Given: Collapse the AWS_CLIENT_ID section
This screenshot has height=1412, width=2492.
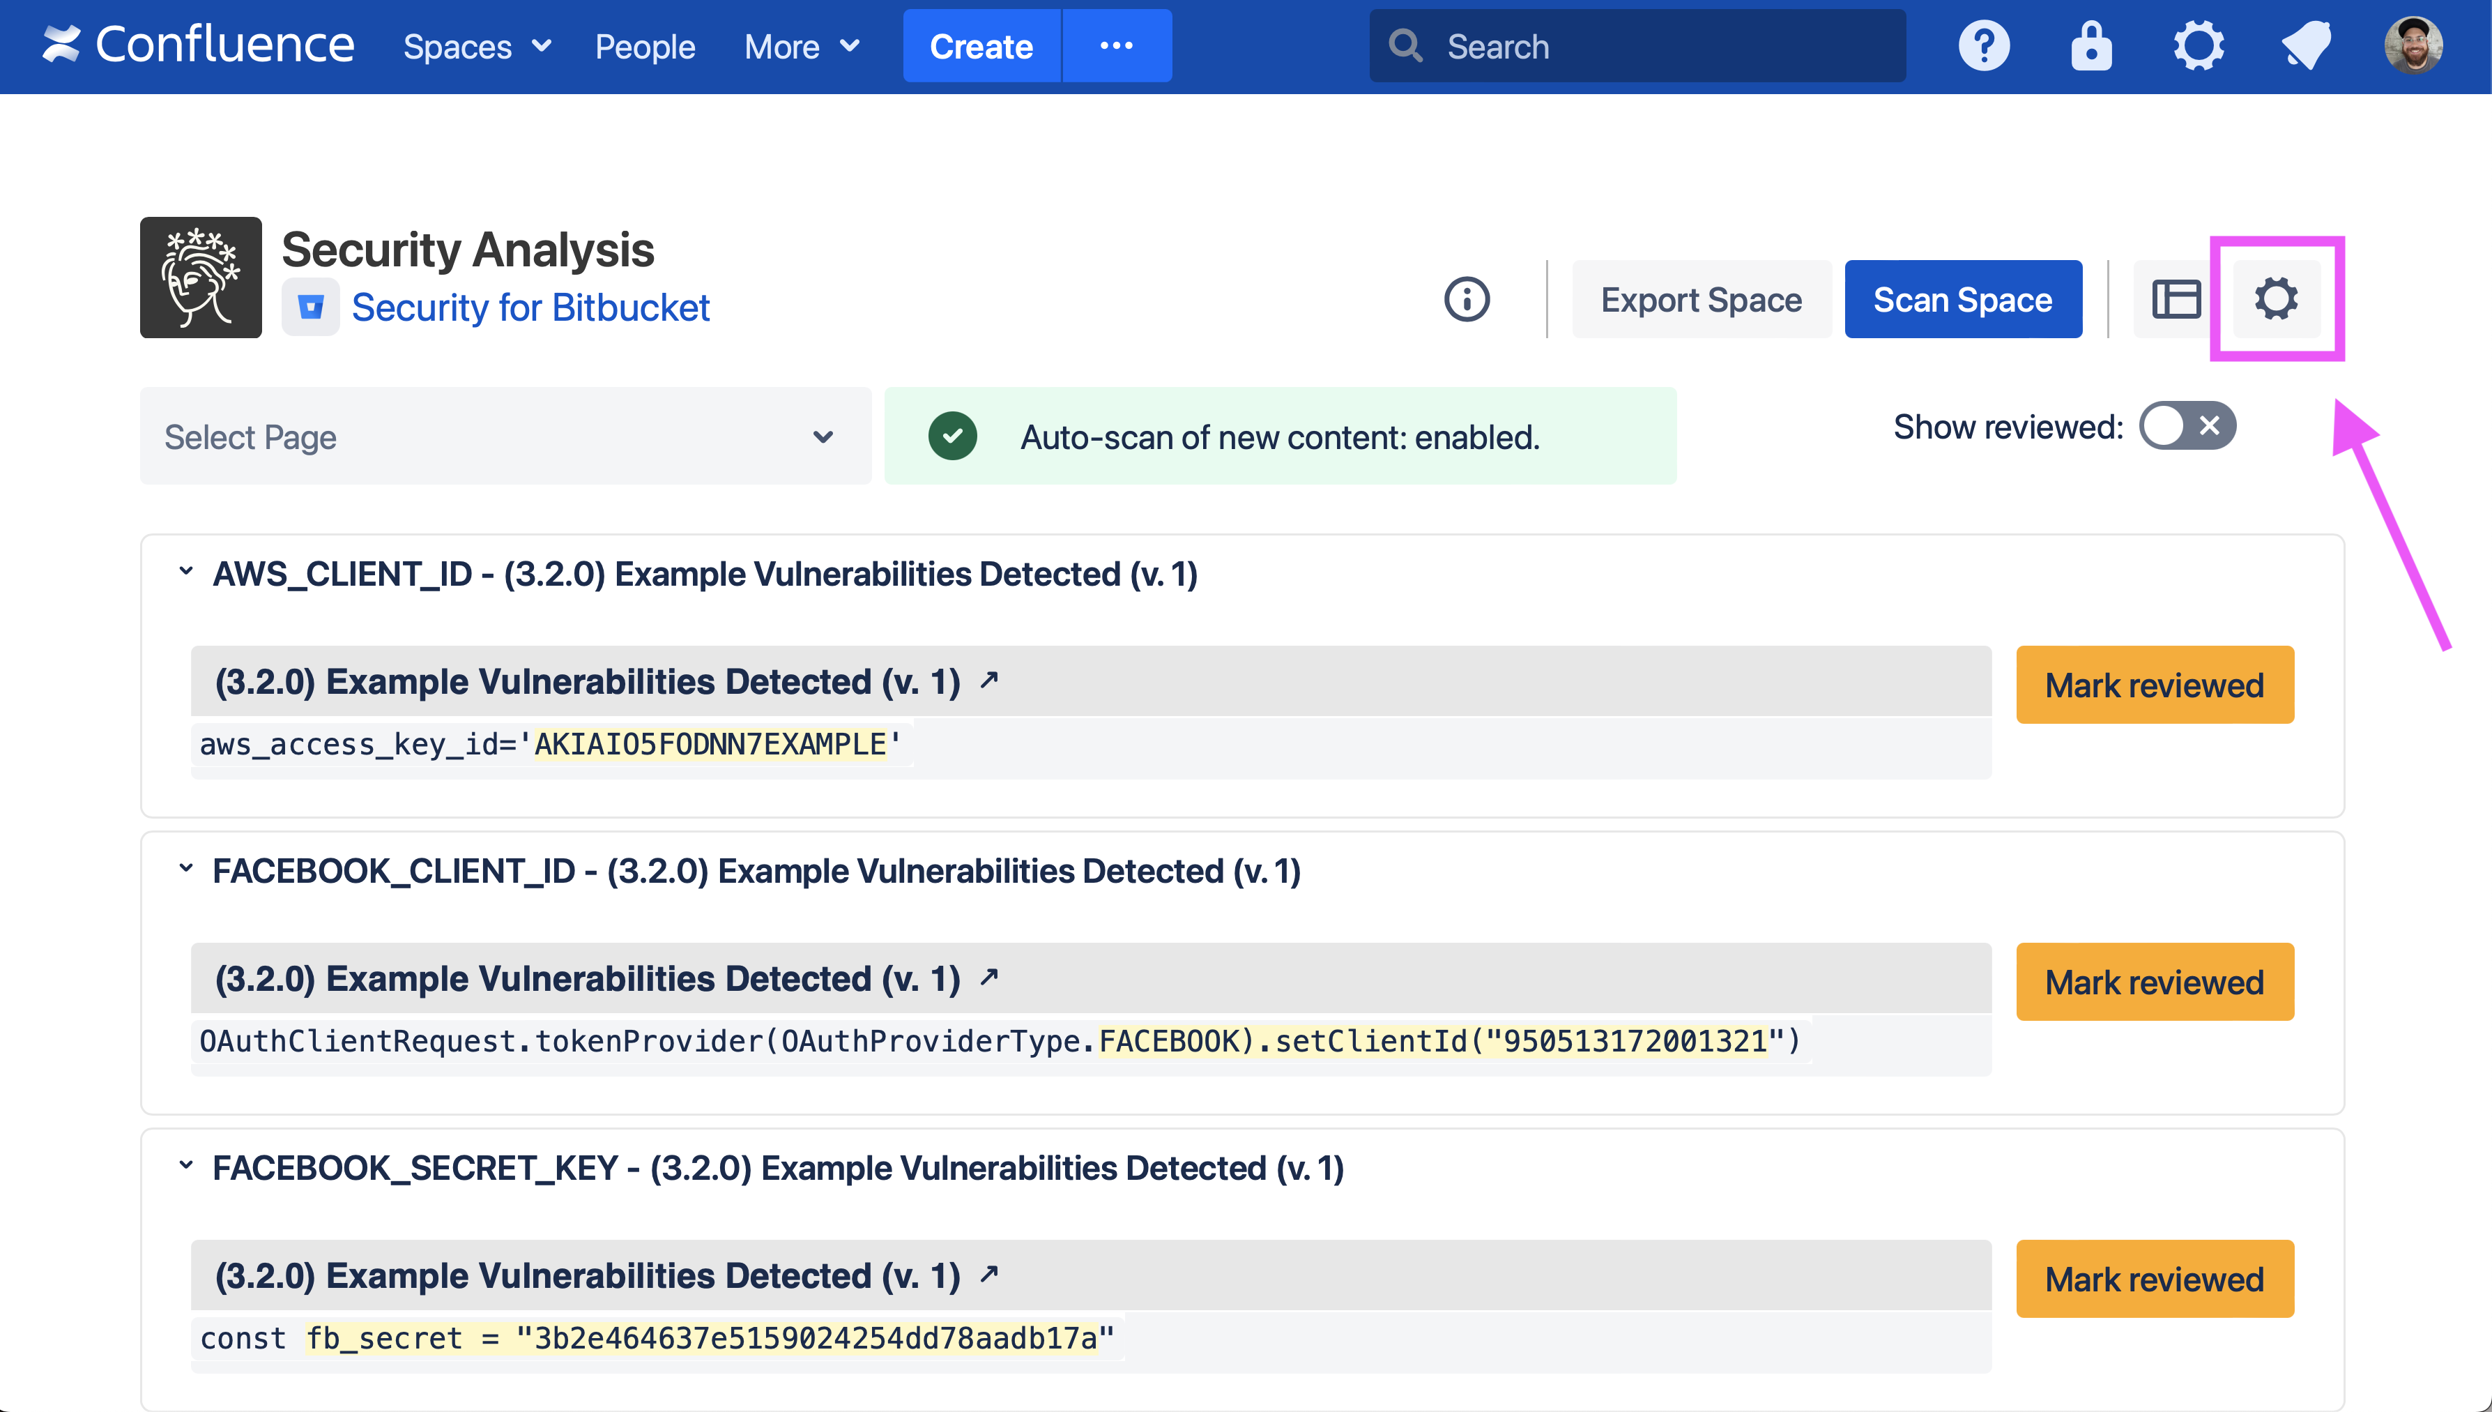Looking at the screenshot, I should pos(186,572).
